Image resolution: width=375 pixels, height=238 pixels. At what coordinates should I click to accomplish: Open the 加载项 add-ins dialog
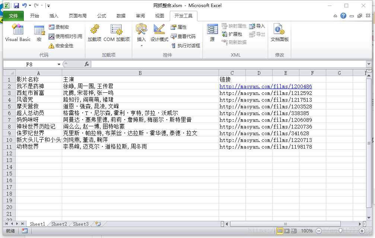[95, 33]
